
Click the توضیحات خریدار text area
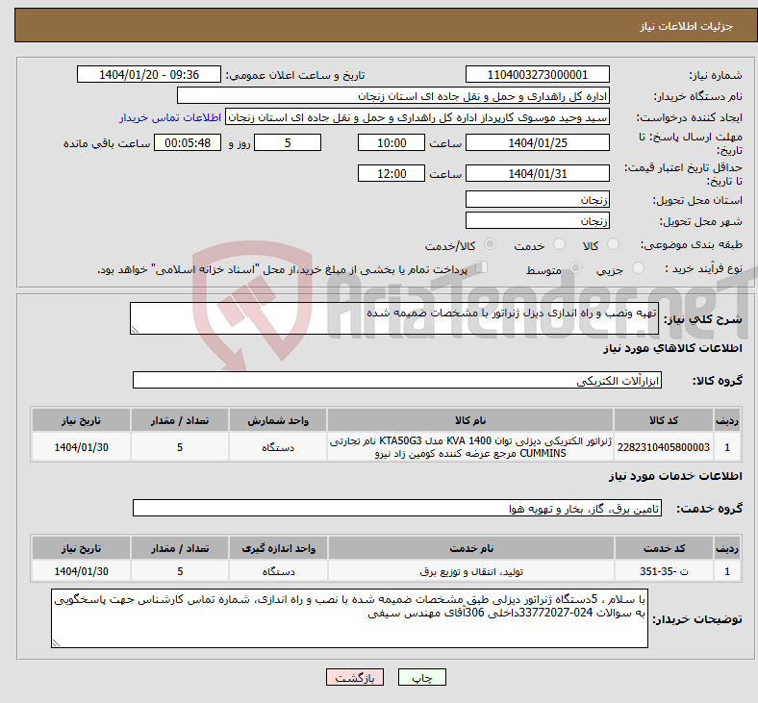coord(349,618)
